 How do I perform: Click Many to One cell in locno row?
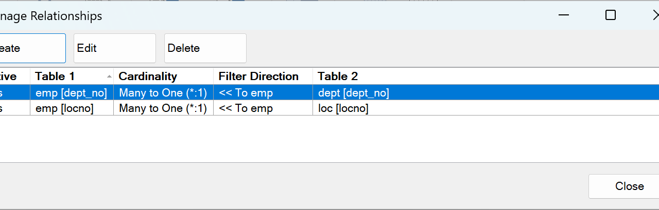(x=163, y=108)
